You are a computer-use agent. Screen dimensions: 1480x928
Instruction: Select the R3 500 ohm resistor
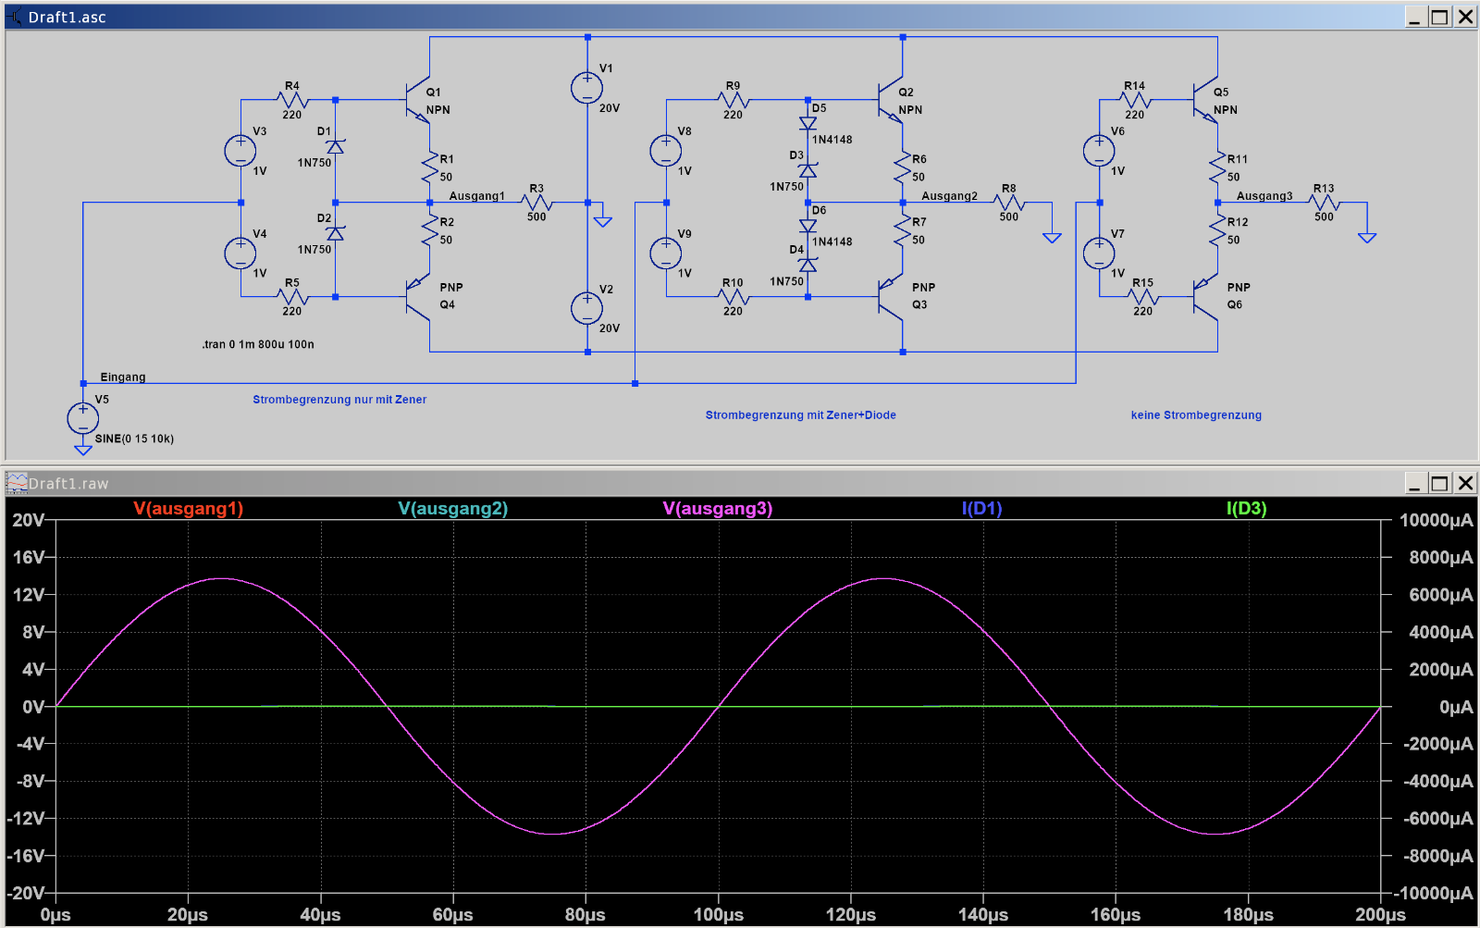point(536,203)
